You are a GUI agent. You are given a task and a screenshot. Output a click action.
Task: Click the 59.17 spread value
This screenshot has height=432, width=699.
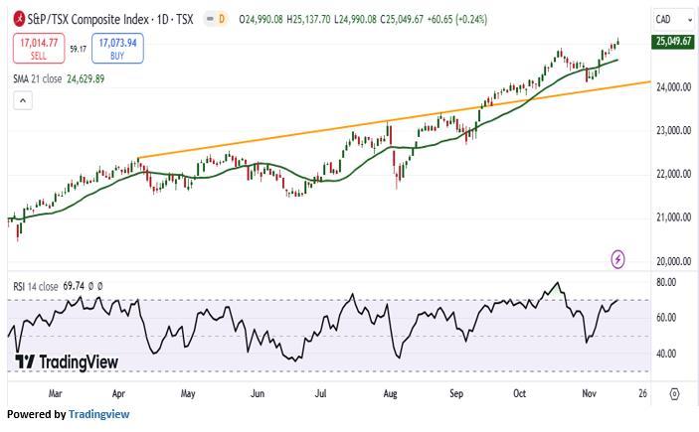[x=77, y=48]
